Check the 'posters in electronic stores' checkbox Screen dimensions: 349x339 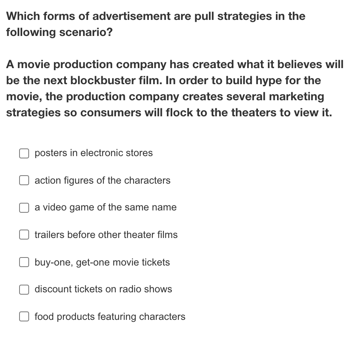tap(24, 153)
